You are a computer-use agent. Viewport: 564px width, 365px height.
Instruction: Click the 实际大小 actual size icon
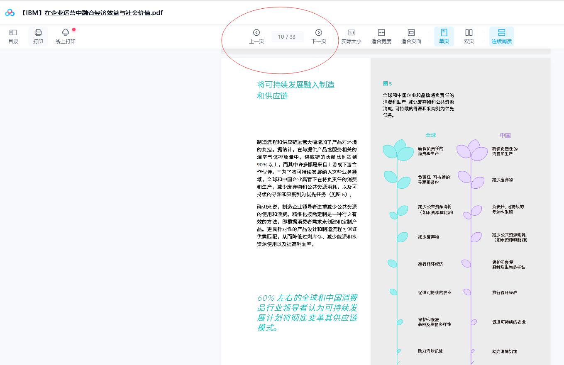351,36
